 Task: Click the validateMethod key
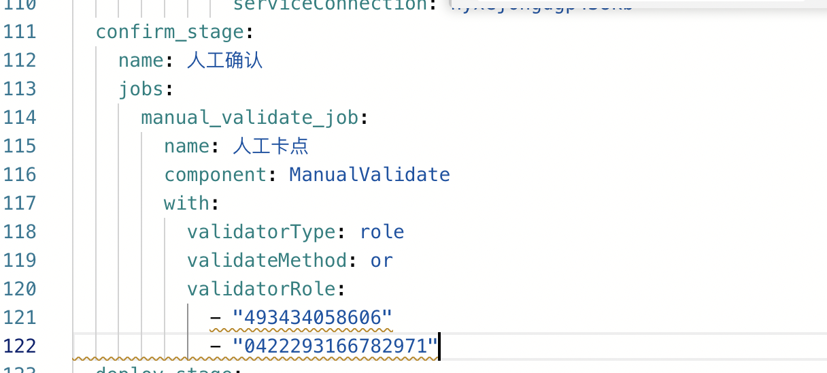pos(267,261)
